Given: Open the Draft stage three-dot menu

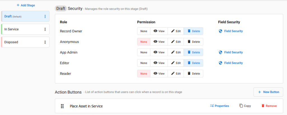Looking at the screenshot, I should 45,16.
